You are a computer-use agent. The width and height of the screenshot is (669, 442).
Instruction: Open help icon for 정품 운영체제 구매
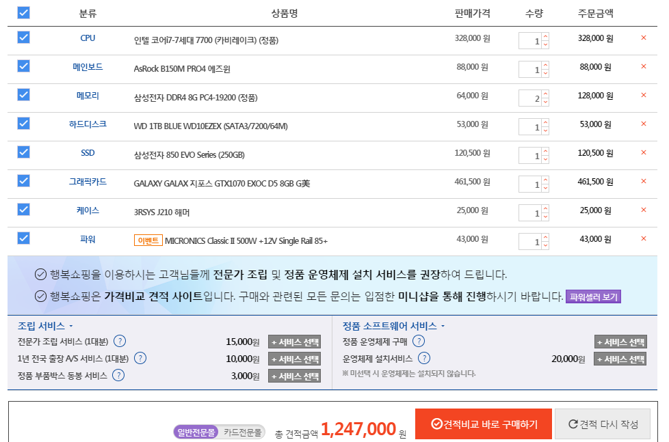[x=419, y=341]
